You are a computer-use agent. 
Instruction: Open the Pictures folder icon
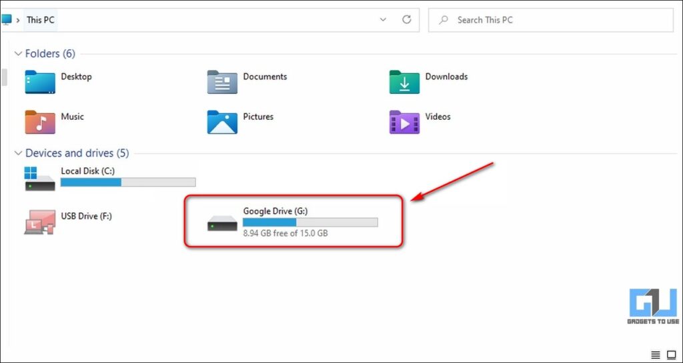click(x=222, y=122)
